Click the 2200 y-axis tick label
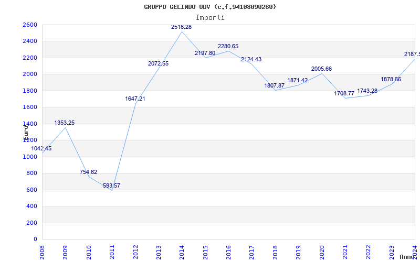420x262 pixels. pos(30,58)
